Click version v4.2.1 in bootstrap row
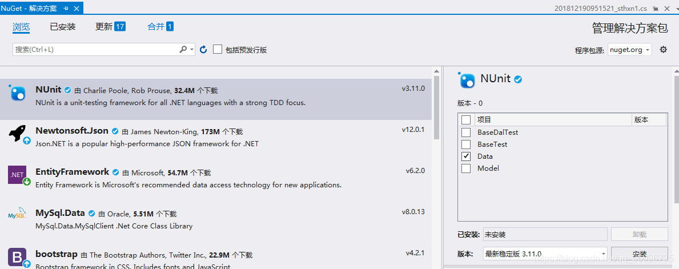The height and width of the screenshot is (269, 679). 415,252
